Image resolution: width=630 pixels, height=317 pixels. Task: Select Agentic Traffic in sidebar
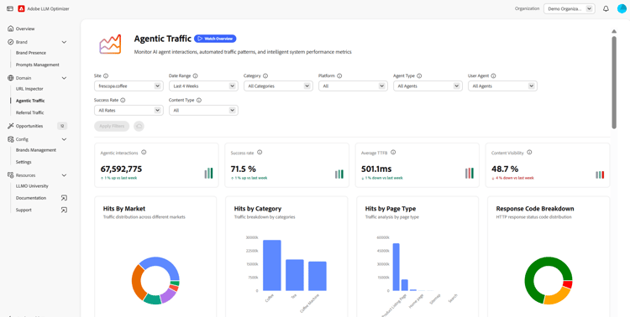[30, 101]
